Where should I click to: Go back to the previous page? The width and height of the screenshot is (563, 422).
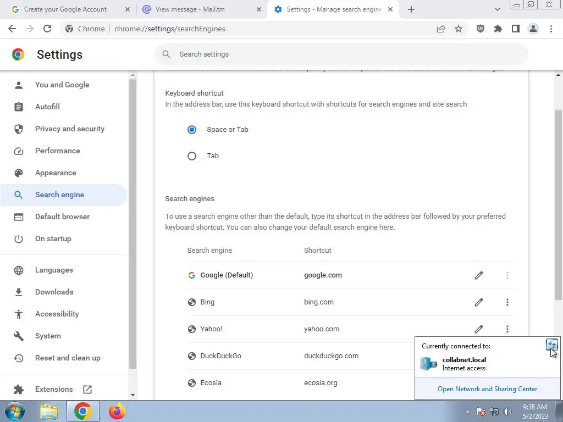click(12, 29)
